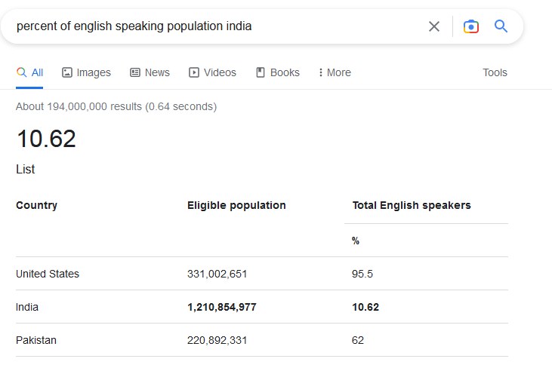This screenshot has width=552, height=368.
Task: Click the Eligible population column header
Action: [x=236, y=205]
